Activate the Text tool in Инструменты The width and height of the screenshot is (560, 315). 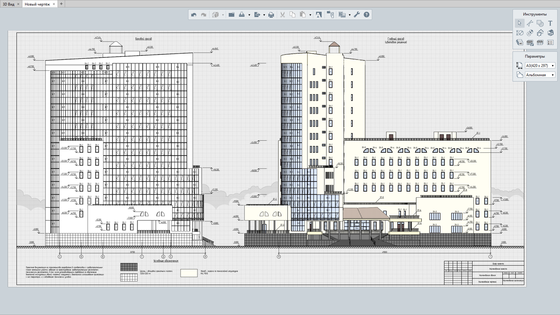pos(550,23)
